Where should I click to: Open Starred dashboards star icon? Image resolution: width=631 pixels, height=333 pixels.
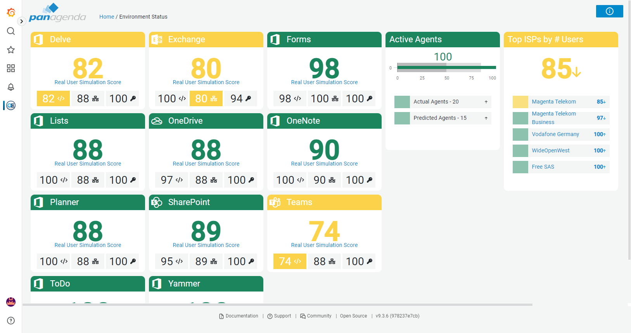click(11, 50)
